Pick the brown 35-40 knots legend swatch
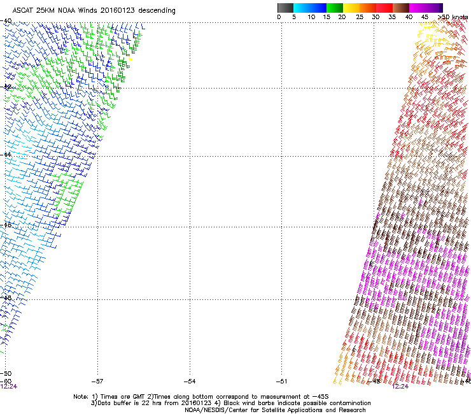 401,8
